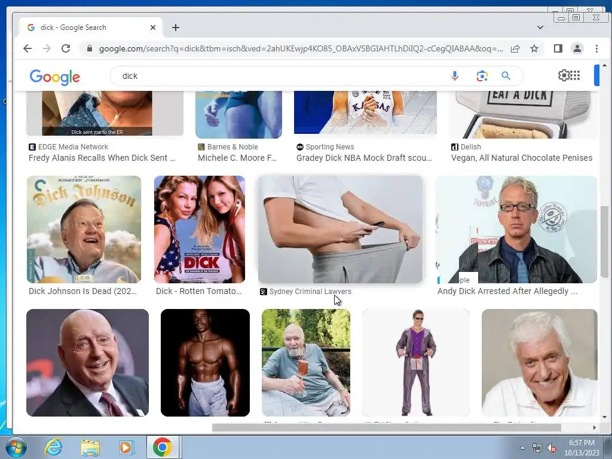
Task: Open 'Gradey Dick NBA Mock Draft' result
Action: point(364,158)
